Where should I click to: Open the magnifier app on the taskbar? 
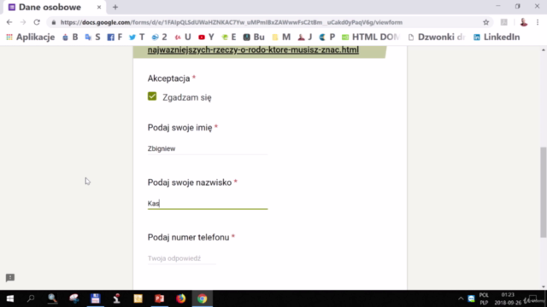[52, 298]
